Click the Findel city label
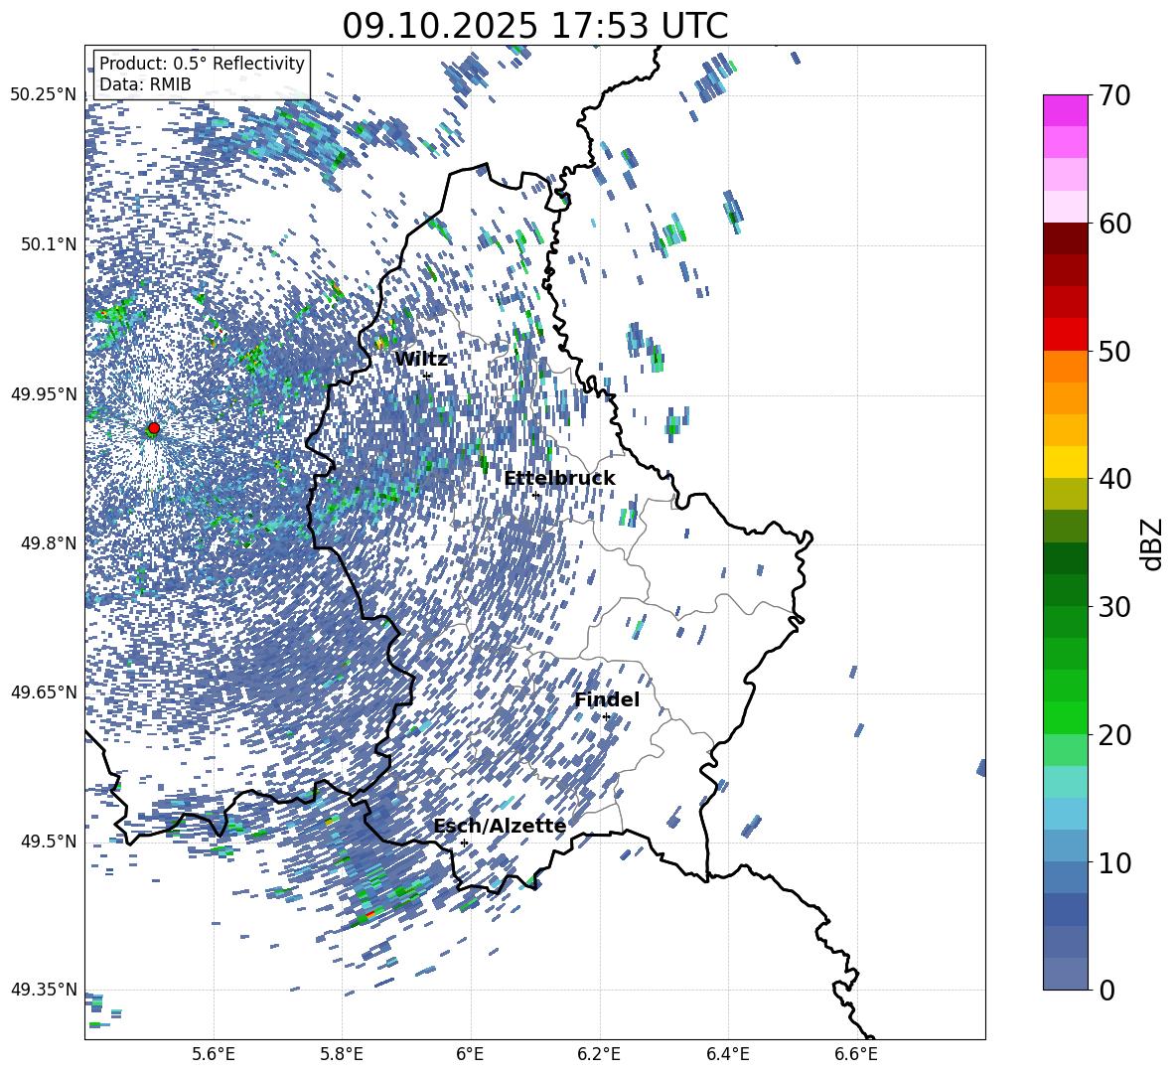The width and height of the screenshot is (1176, 1074). point(607,699)
